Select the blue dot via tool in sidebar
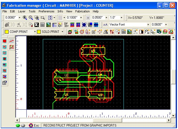Image resolution: width=178 pixels, height=129 pixels. 5,77
